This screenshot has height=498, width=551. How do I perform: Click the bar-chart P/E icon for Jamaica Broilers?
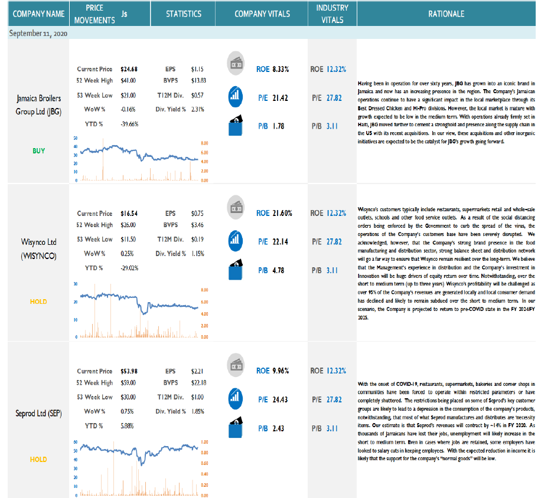236,96
